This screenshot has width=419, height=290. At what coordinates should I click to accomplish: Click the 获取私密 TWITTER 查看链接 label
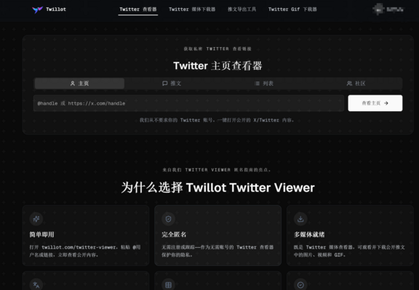tap(218, 49)
